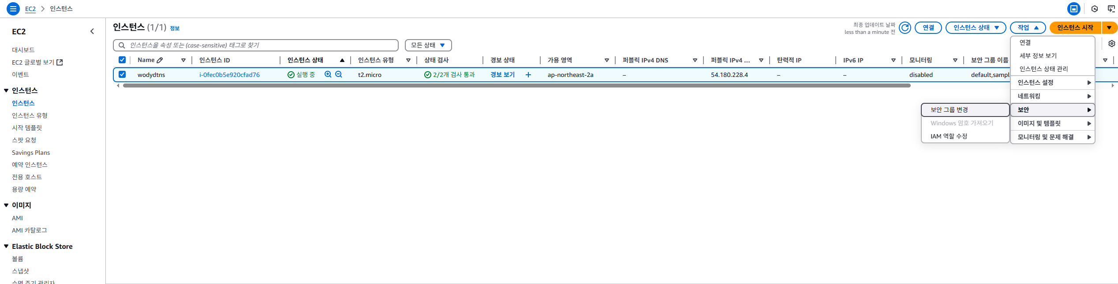Open 스냅샷 in the sidebar
The width and height of the screenshot is (1118, 284).
coord(20,271)
